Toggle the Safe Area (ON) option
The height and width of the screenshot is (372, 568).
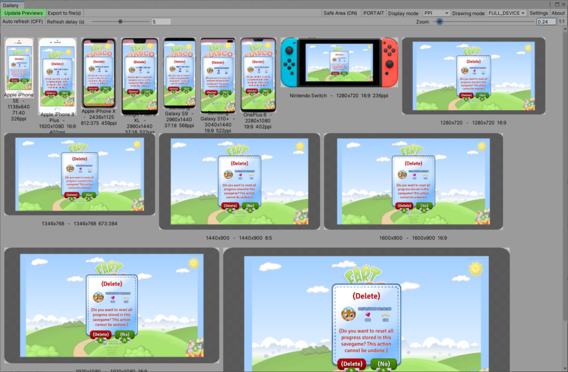coord(340,13)
